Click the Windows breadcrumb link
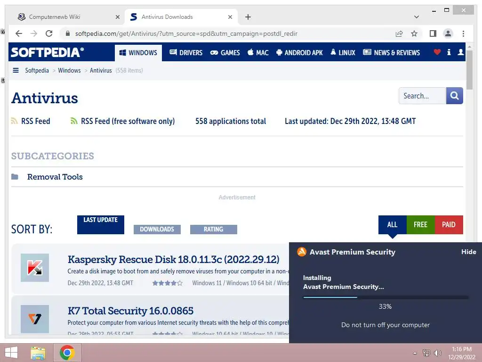Viewport: 482px width, 362px height. (x=69, y=70)
